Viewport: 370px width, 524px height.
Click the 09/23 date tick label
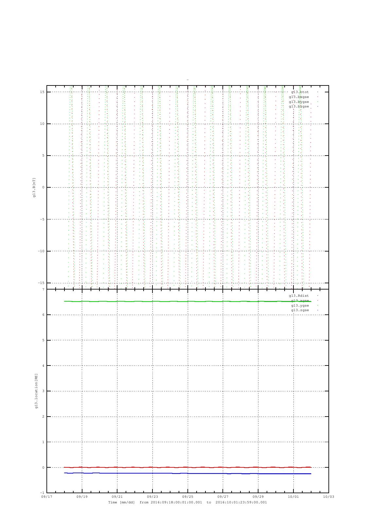tap(152, 496)
